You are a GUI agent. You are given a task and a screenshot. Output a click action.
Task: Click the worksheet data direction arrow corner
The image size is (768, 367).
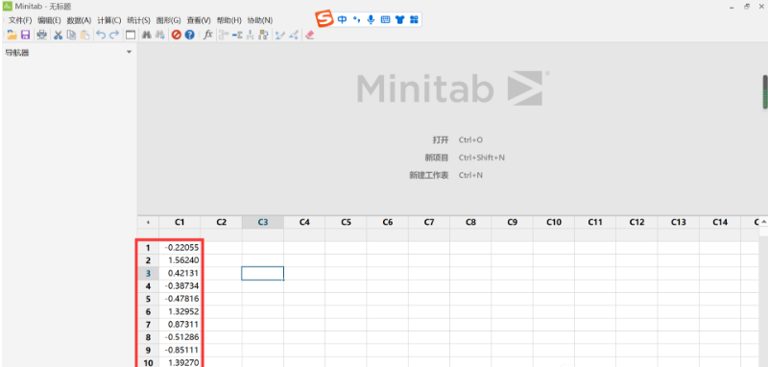[x=148, y=223]
